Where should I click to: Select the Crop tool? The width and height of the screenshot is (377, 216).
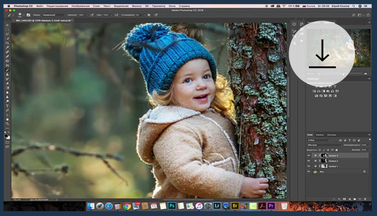click(7, 43)
